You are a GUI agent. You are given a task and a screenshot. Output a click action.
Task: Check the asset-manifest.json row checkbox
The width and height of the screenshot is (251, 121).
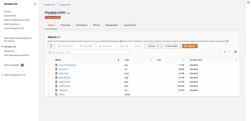click(x=49, y=65)
